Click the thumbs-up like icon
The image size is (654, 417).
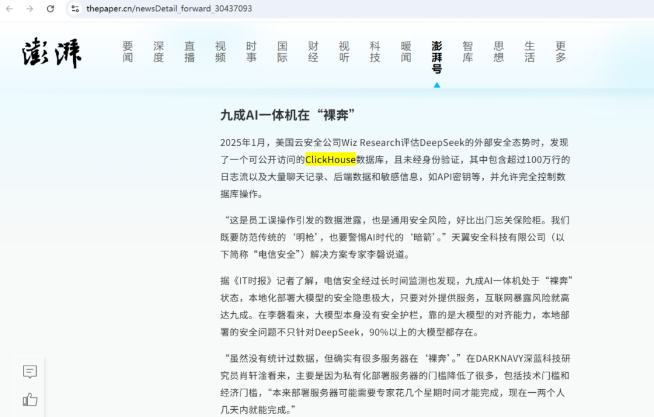coord(30,399)
